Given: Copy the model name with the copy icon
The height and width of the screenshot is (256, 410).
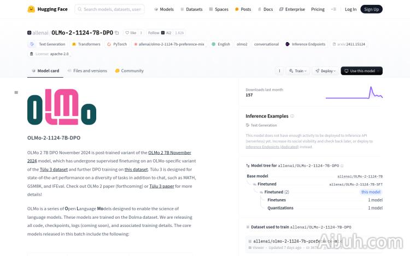Looking at the screenshot, I should 116,33.
